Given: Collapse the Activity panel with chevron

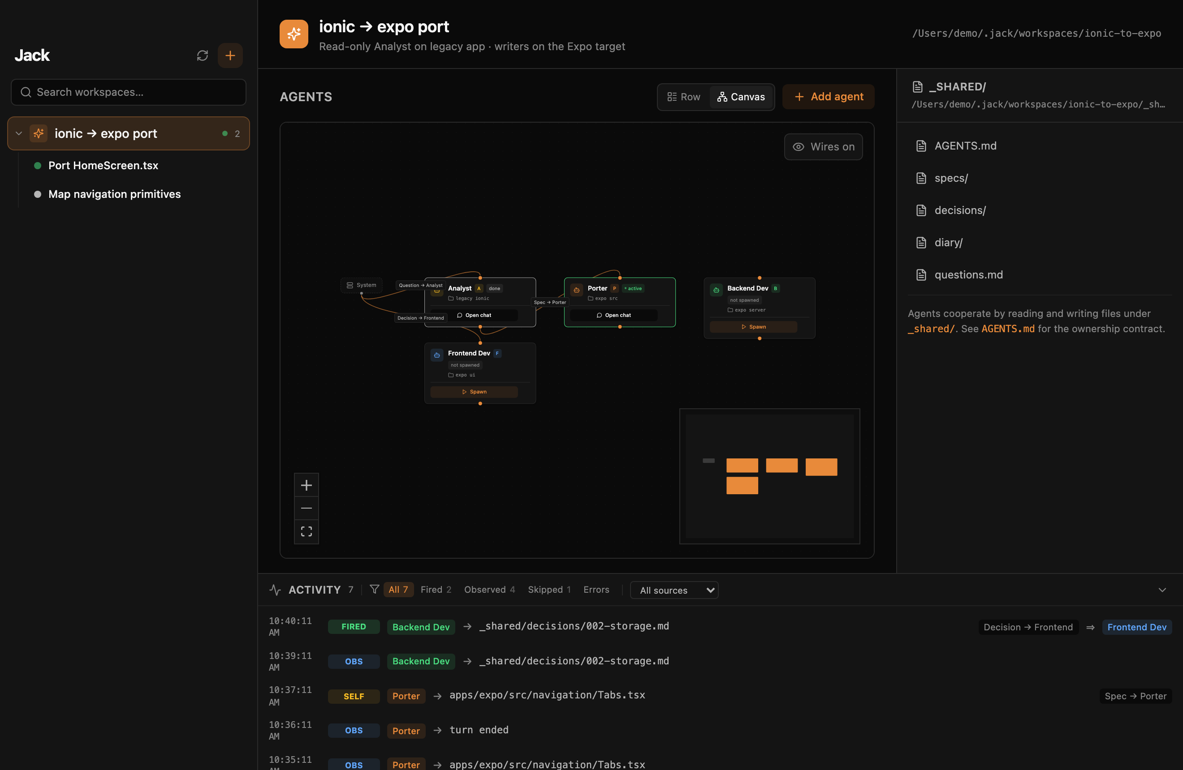Looking at the screenshot, I should point(1162,590).
